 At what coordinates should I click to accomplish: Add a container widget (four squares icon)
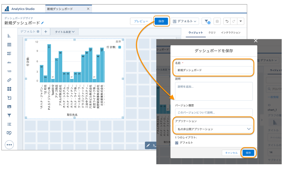click(x=9, y=89)
